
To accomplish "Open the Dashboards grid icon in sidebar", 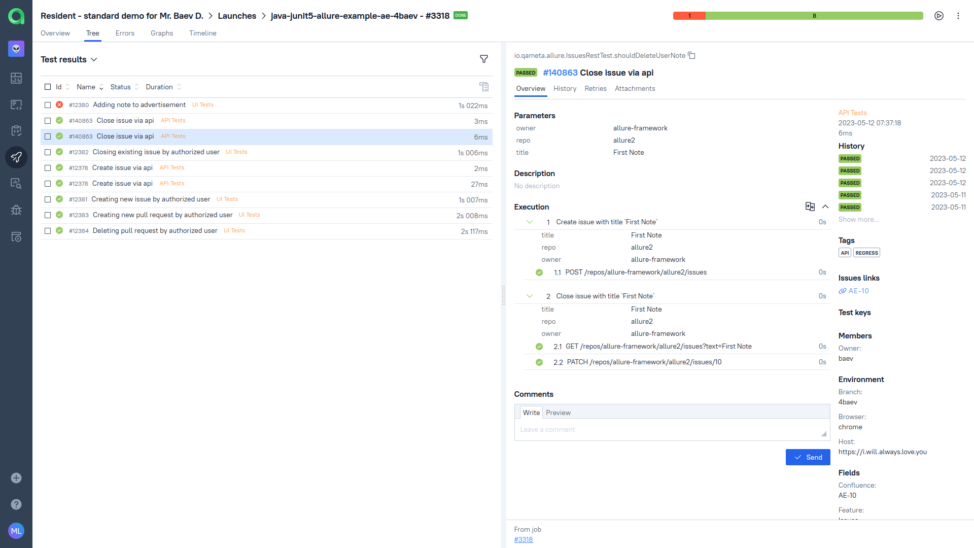I will tap(16, 78).
